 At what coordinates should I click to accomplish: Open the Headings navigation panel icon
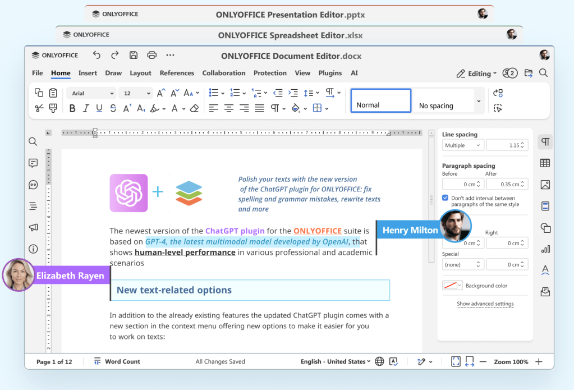coord(33,206)
